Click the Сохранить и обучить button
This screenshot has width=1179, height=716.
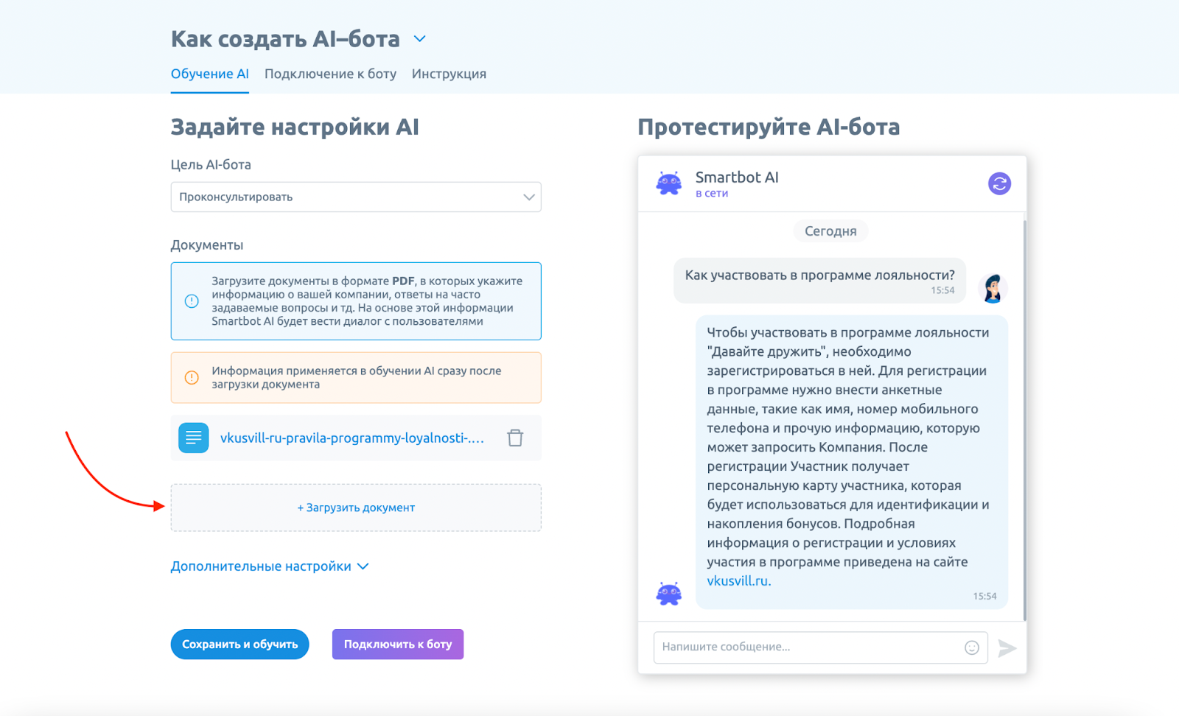240,645
